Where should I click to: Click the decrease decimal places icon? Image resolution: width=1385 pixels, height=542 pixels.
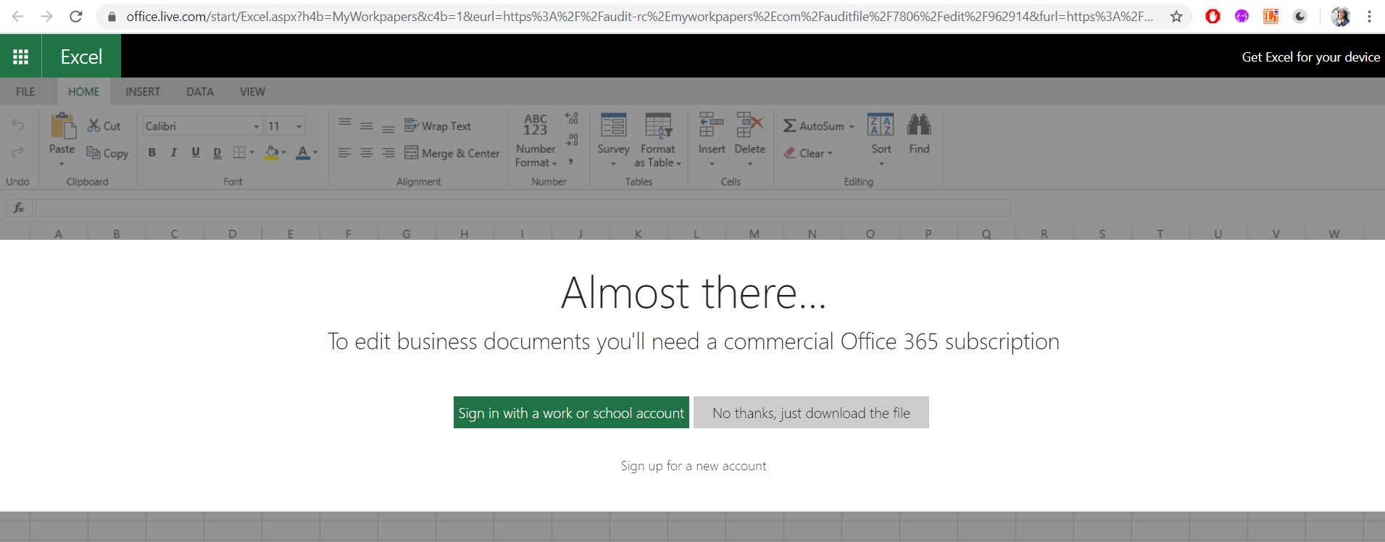[x=572, y=139]
